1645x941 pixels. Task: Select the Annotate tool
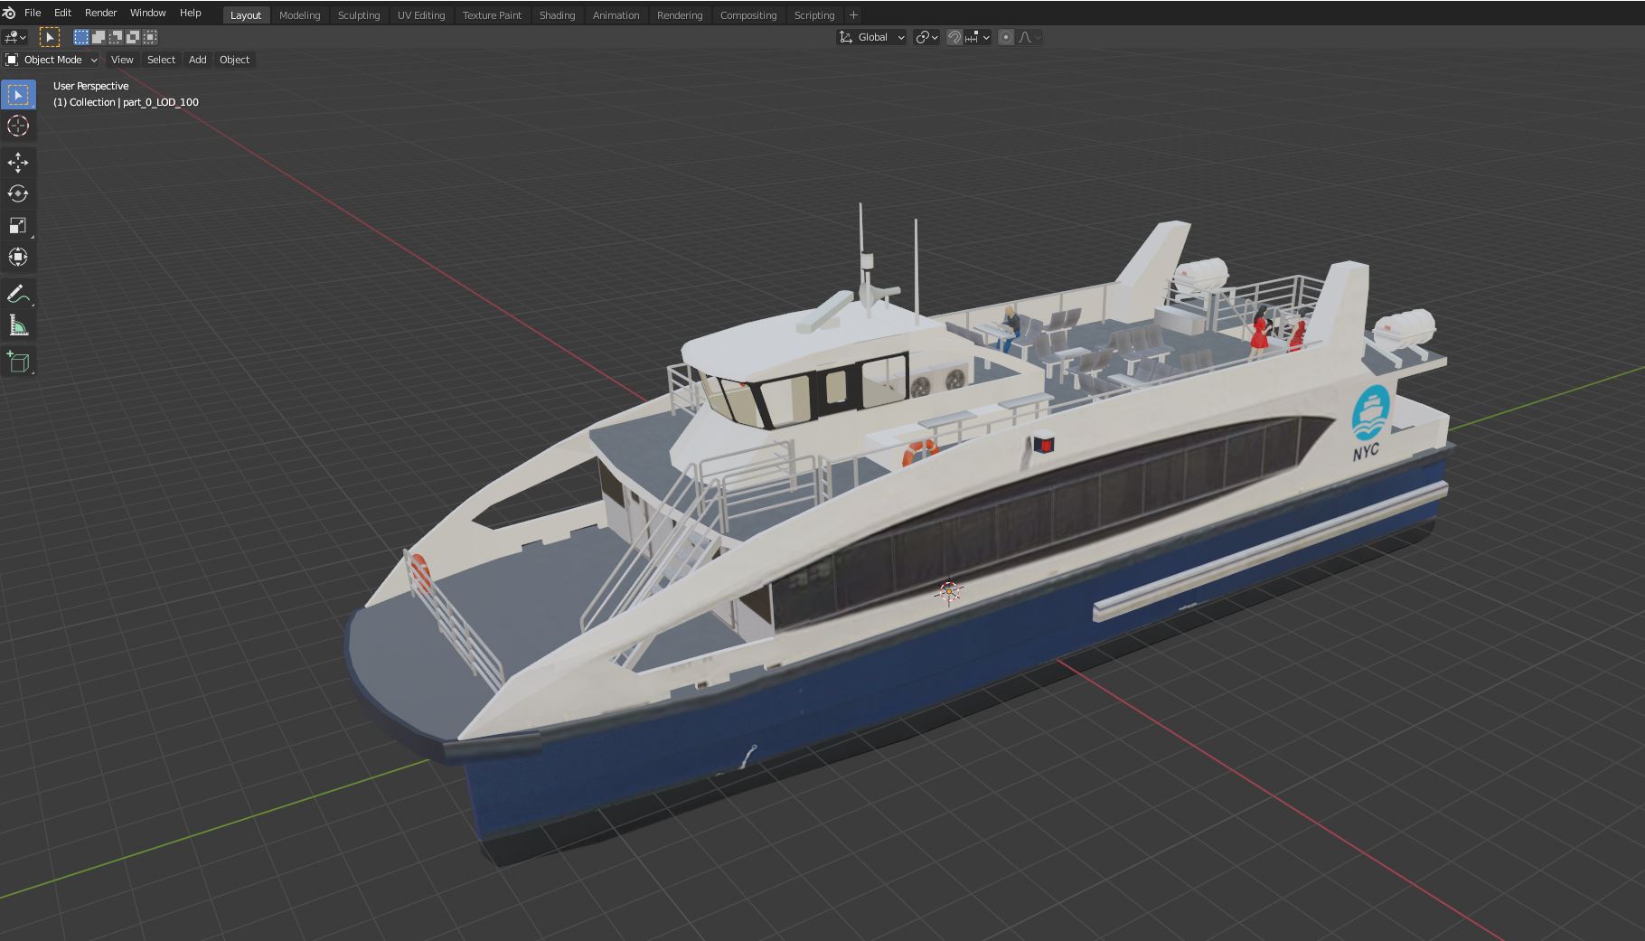pos(18,295)
